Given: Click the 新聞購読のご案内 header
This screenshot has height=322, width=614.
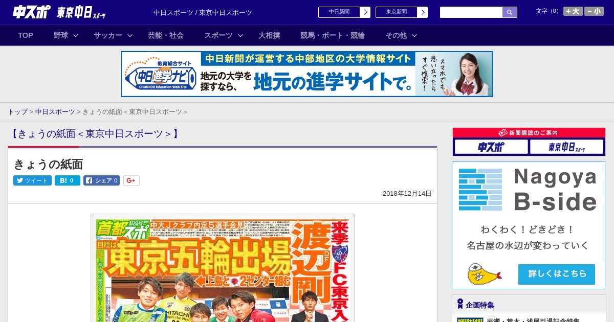Looking at the screenshot, I should pos(529,133).
